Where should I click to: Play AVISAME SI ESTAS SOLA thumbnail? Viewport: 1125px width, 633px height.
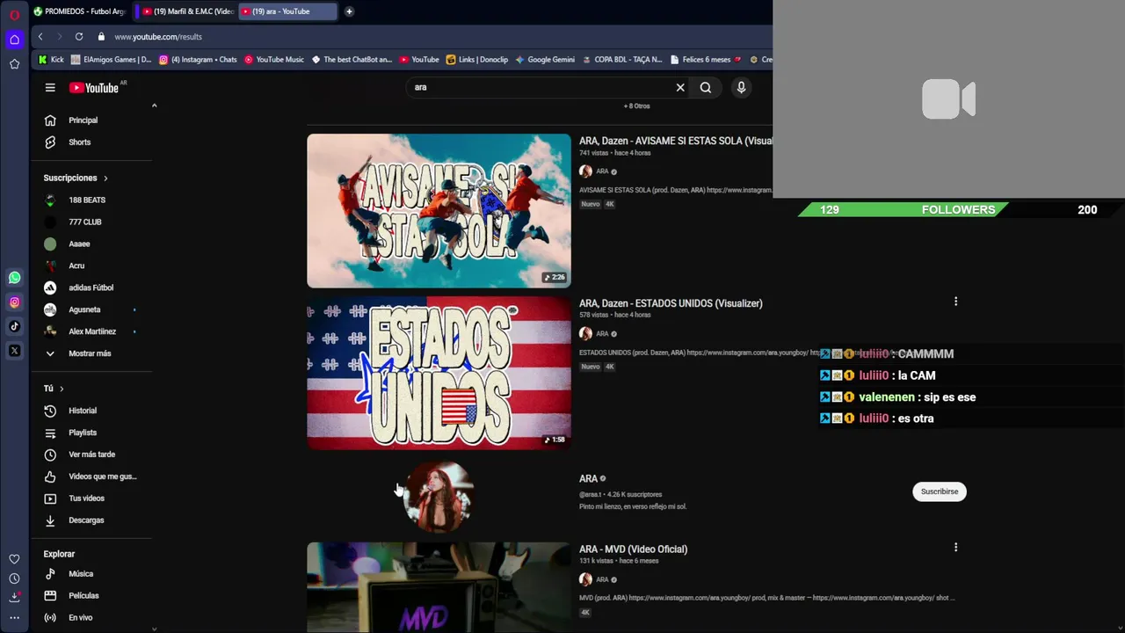click(439, 211)
